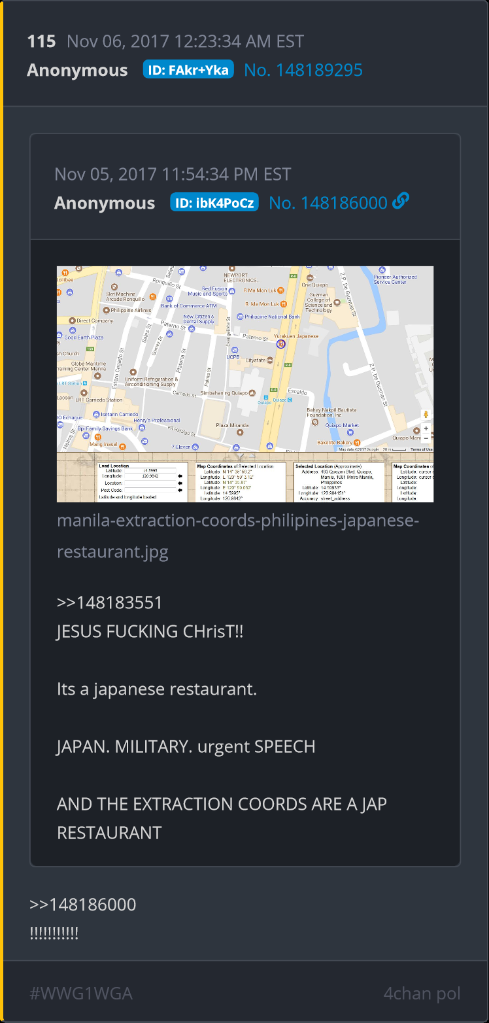The width and height of the screenshot is (489, 1023).
Task: Click the map zoom-in plus icon
Action: click(x=426, y=429)
